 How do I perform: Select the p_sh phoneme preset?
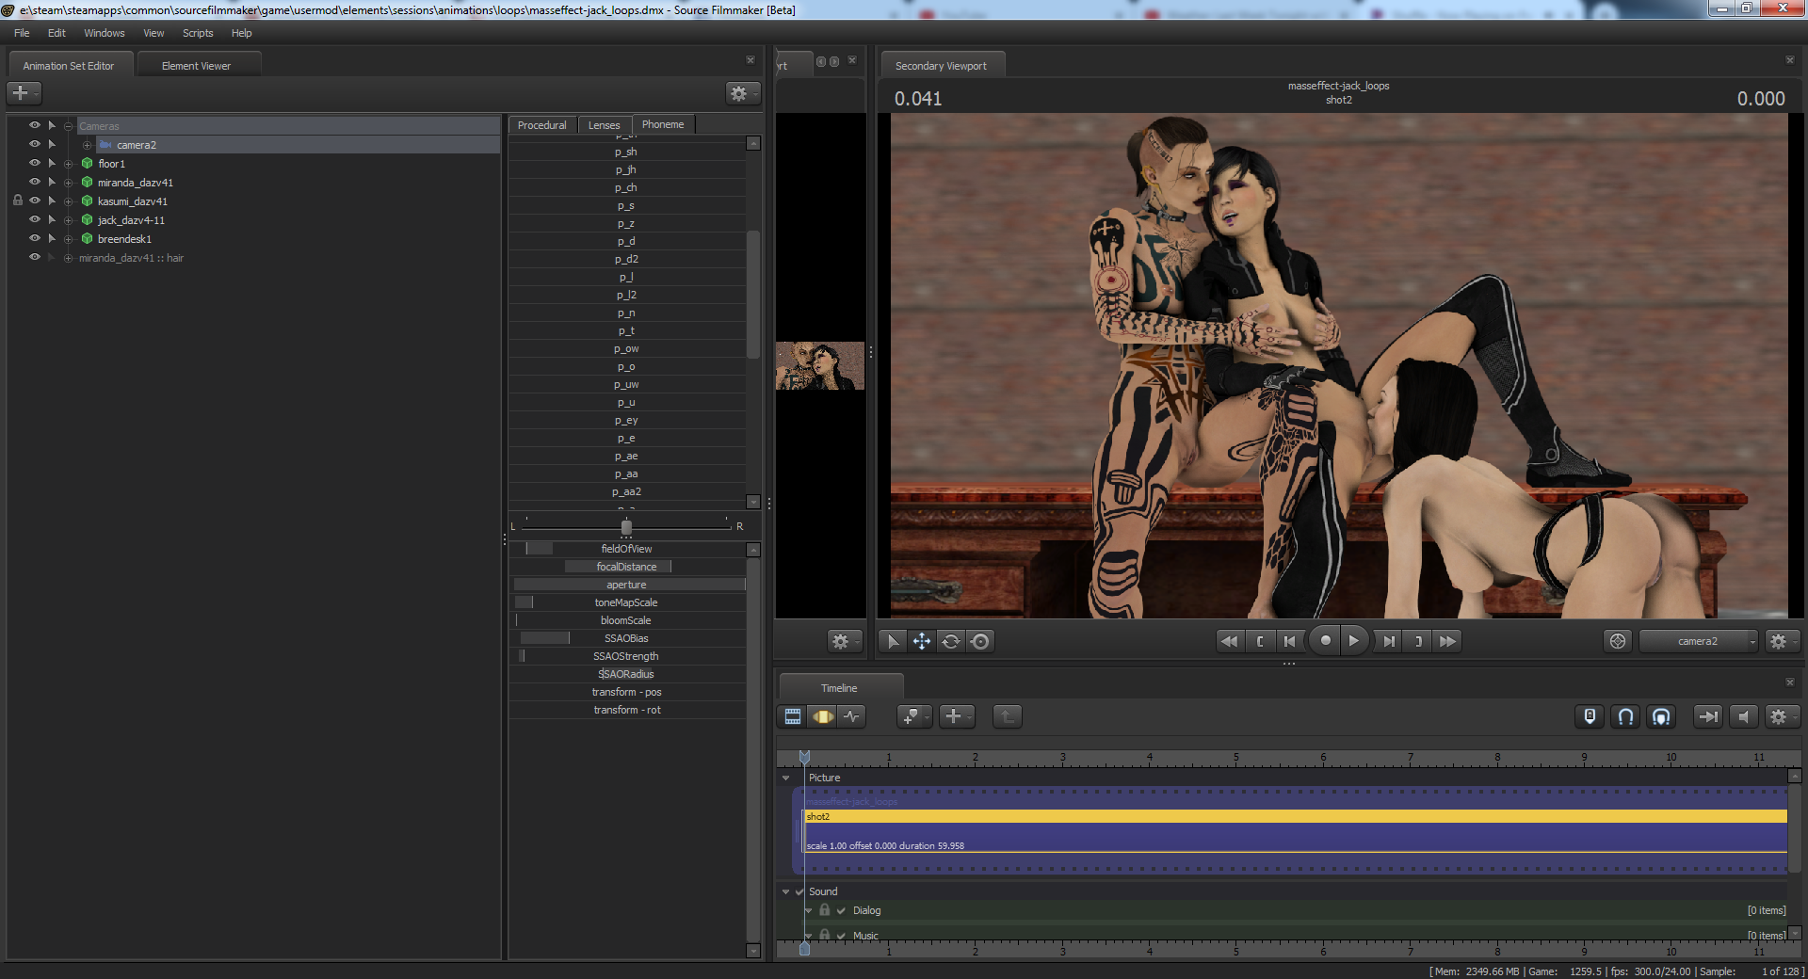[626, 152]
